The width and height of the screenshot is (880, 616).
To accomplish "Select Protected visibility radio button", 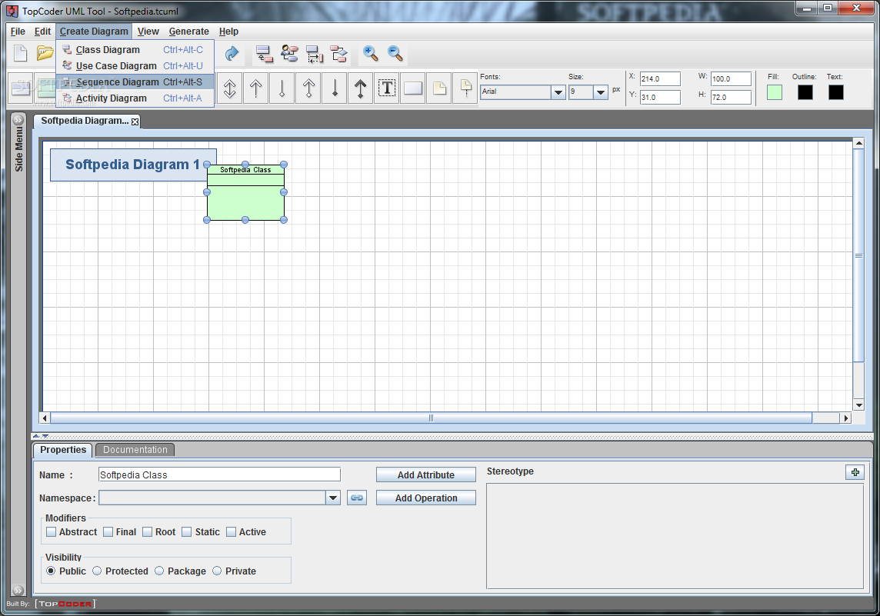I will tap(97, 571).
